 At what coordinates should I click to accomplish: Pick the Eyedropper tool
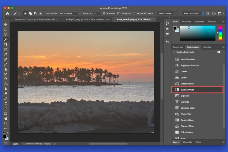(6, 54)
